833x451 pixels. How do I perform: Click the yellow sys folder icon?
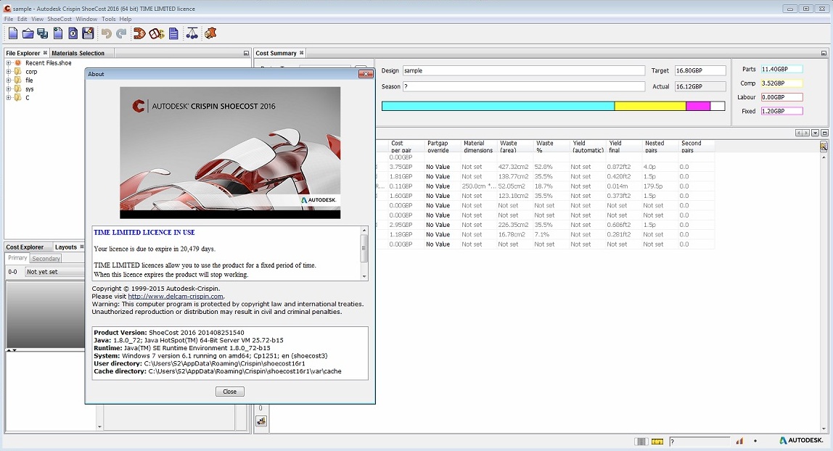18,89
